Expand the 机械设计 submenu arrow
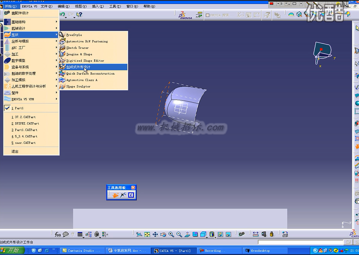Image resolution: width=359 pixels, height=255 pixels. coord(56,28)
